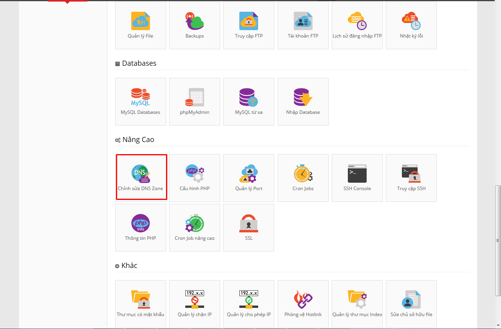Open MySQL Databases

(x=141, y=102)
